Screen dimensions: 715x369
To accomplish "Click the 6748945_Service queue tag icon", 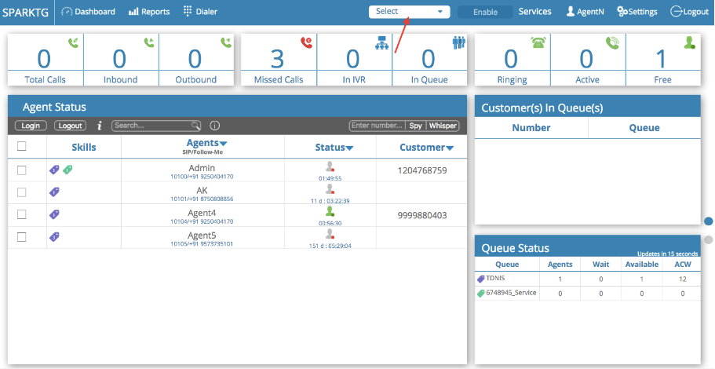I will tap(480, 294).
